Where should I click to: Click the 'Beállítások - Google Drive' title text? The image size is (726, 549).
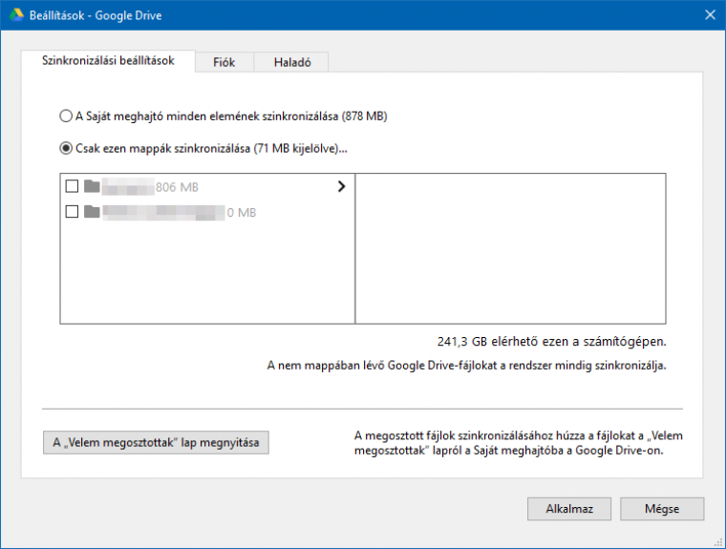click(x=96, y=15)
